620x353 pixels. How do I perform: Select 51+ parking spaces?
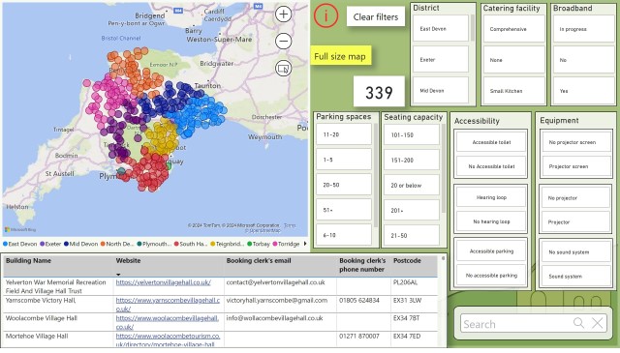(x=344, y=210)
